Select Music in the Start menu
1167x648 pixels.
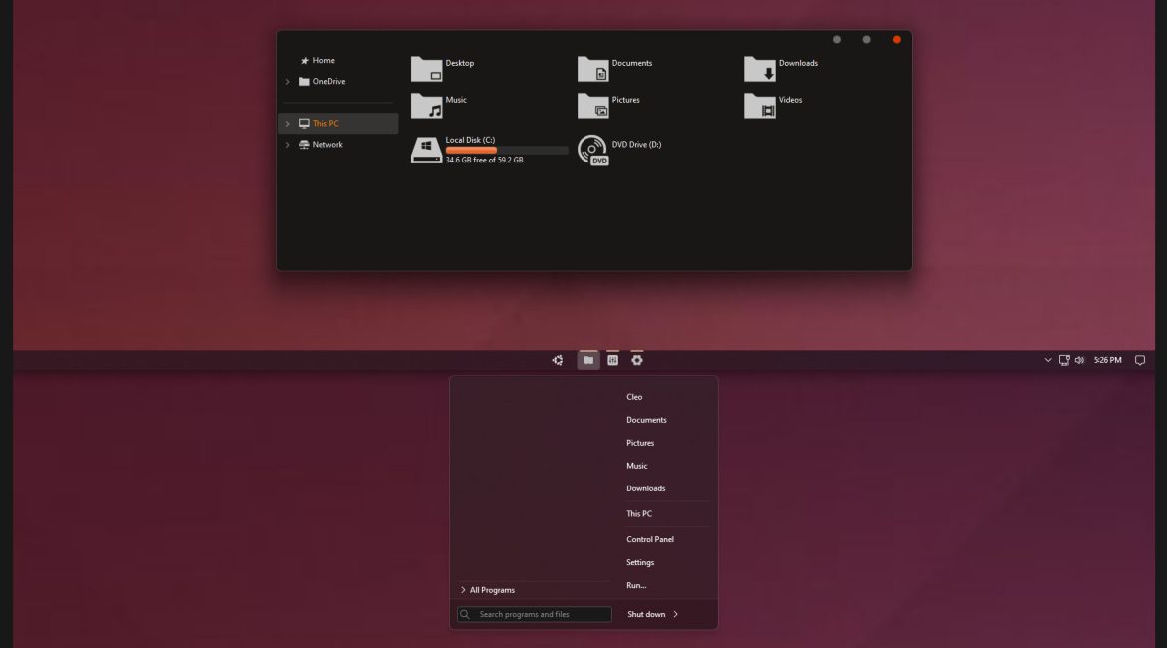(637, 466)
